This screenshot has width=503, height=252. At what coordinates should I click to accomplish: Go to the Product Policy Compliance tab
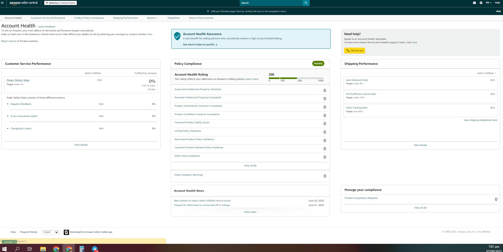[x=89, y=18]
